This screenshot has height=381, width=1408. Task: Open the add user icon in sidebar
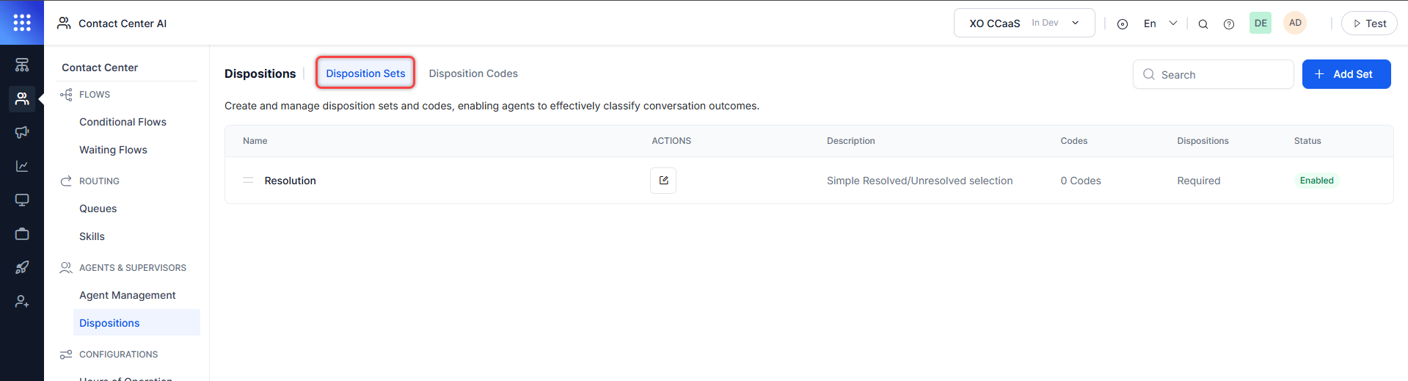[22, 301]
